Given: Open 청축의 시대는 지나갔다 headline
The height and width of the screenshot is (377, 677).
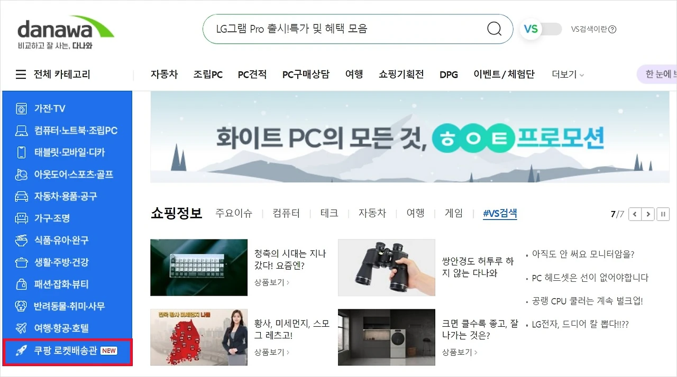Looking at the screenshot, I should [290, 260].
